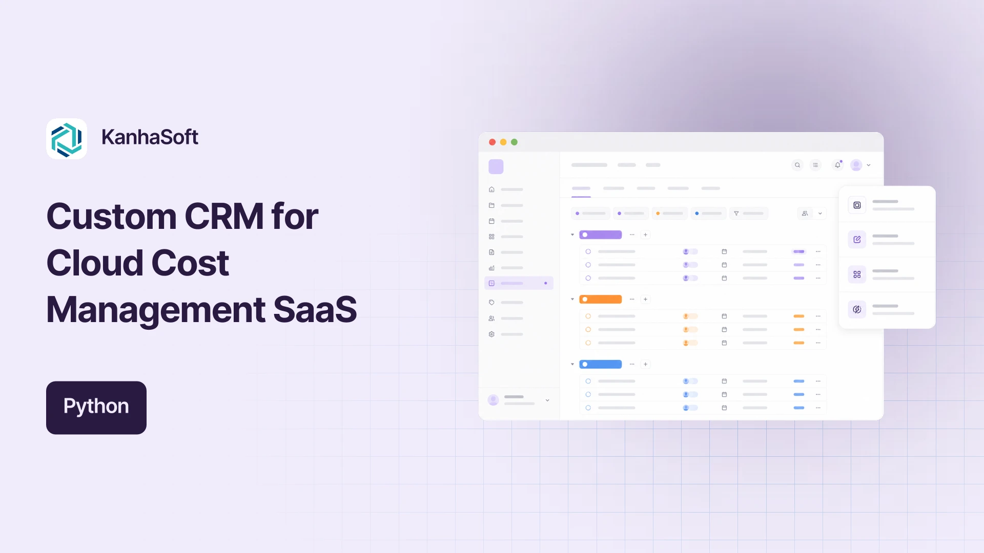Screen dimensions: 984x553
Task: Check the circle of the second blue row
Action: coord(588,394)
